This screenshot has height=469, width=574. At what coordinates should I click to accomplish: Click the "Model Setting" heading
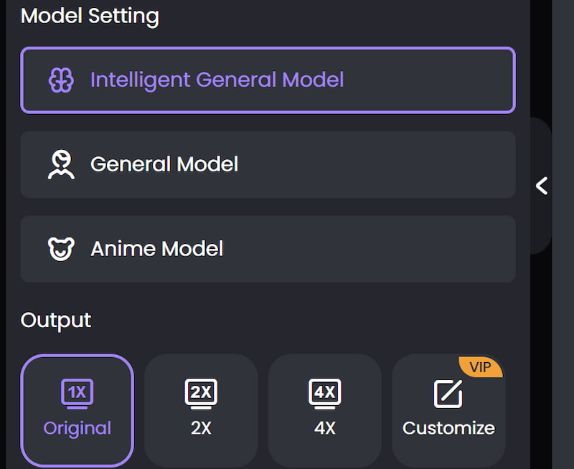pyautogui.click(x=90, y=16)
